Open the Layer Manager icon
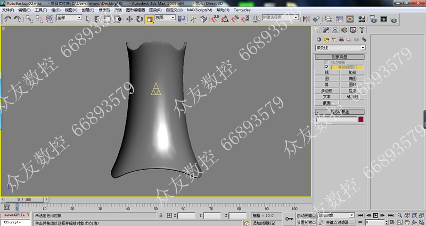 pos(328,19)
